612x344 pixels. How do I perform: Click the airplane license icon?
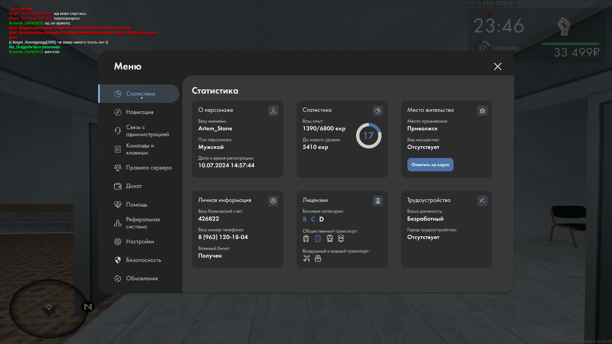click(x=306, y=258)
